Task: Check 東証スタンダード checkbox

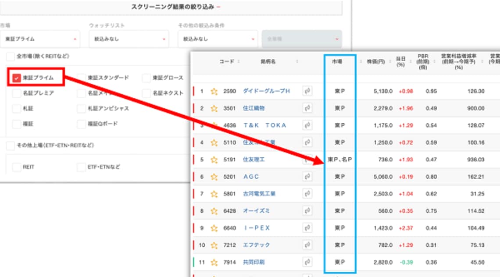Action: tap(82, 78)
